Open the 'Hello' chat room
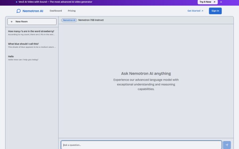 coord(32,58)
